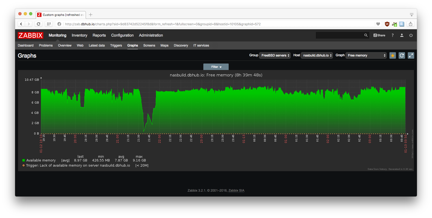Expand the Filter panel

pos(216,67)
